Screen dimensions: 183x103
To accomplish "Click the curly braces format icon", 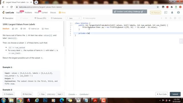I will pos(166,18).
